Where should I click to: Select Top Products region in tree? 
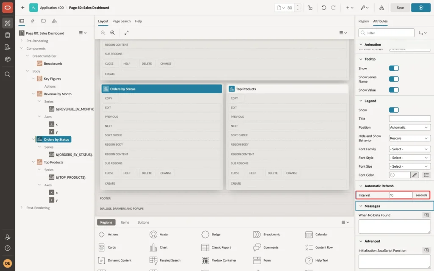point(53,162)
